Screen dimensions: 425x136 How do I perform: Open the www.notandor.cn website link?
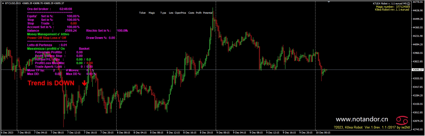[362, 119]
